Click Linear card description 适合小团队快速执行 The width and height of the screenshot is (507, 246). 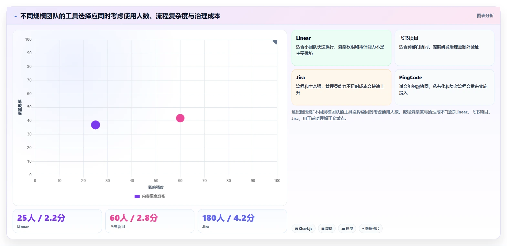pyautogui.click(x=340, y=50)
